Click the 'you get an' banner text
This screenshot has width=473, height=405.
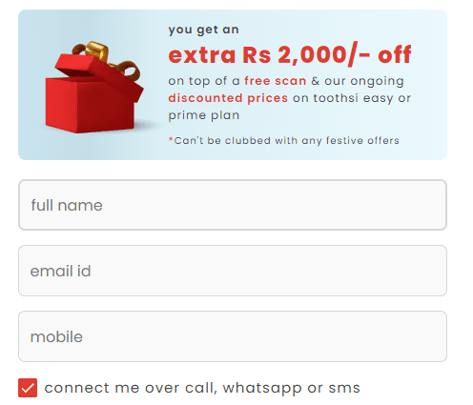point(203,30)
